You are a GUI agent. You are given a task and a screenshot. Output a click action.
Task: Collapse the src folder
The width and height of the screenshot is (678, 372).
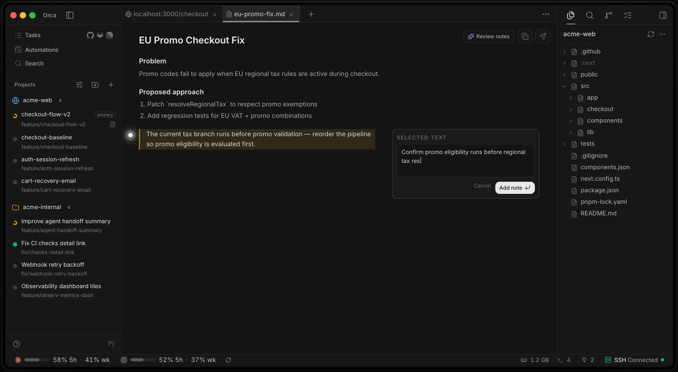tap(565, 86)
